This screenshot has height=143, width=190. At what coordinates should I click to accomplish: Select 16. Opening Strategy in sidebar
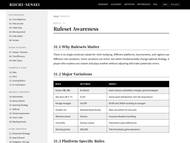pyautogui.click(x=19, y=105)
